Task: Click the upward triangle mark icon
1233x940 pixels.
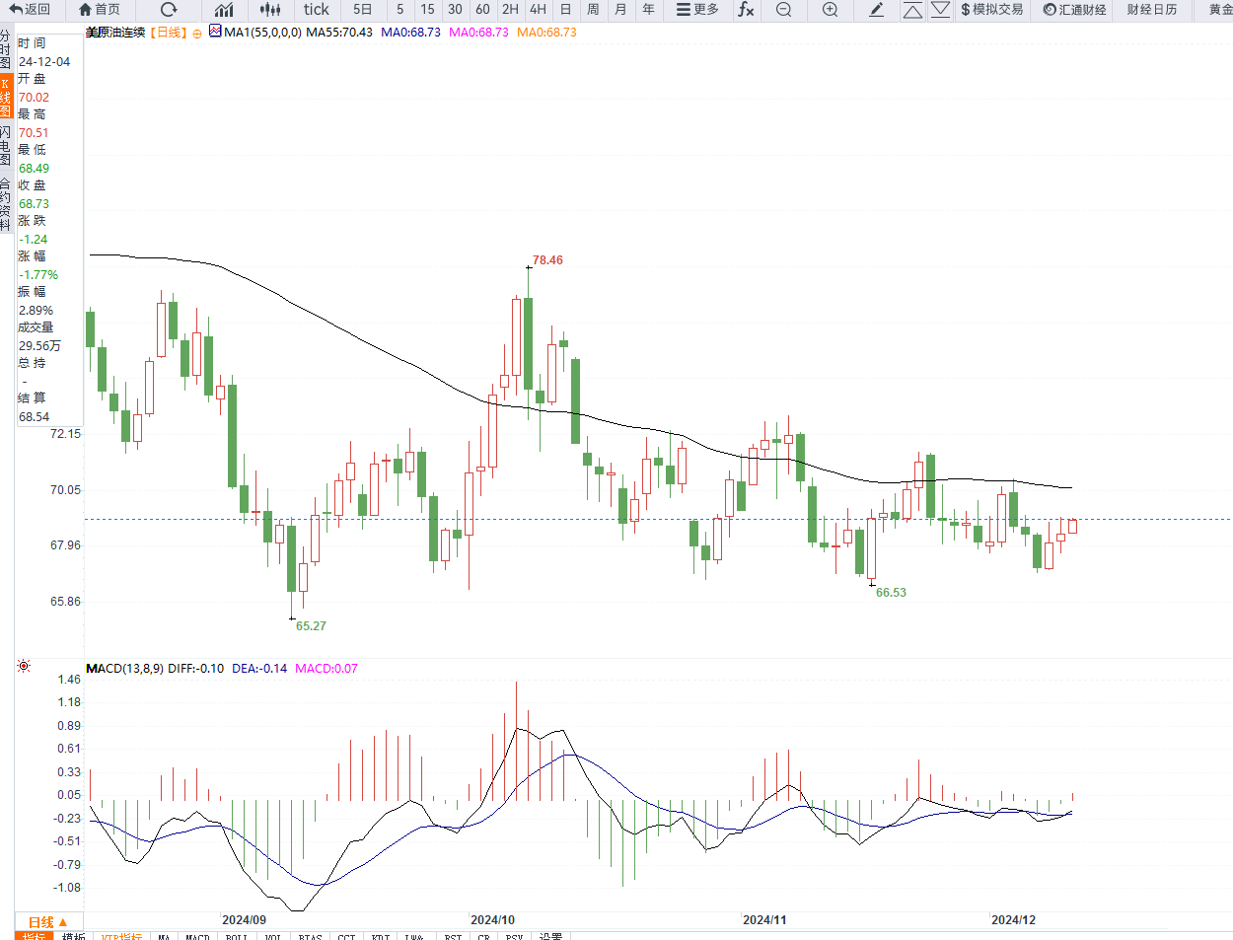Action: click(913, 10)
